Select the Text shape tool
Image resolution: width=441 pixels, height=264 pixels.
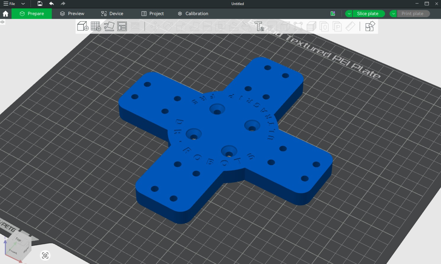(259, 26)
